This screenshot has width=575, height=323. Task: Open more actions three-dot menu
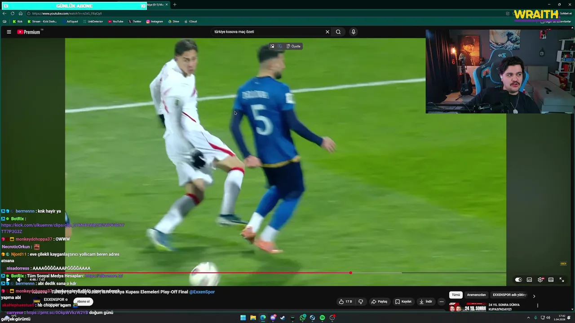pos(442,301)
